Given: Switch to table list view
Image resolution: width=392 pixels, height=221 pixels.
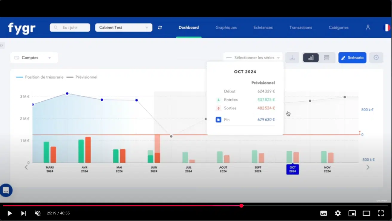Looking at the screenshot, I should tap(327, 58).
